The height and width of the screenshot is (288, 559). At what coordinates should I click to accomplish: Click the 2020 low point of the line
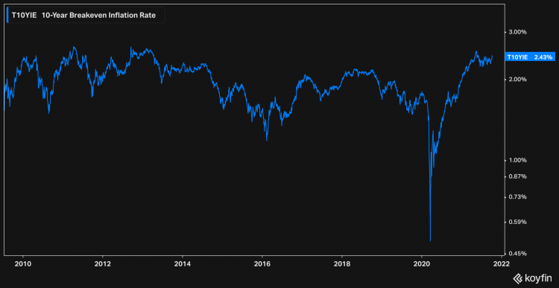[431, 240]
